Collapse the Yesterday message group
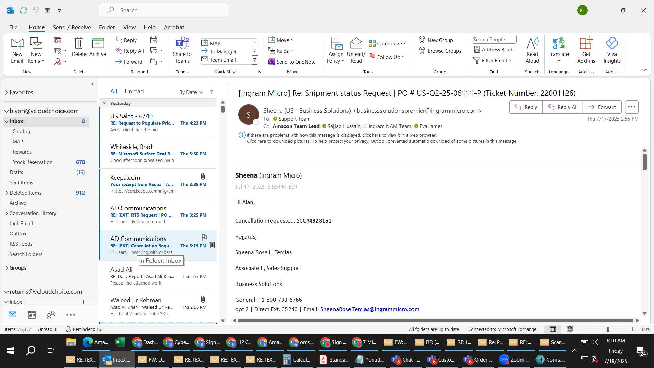Viewport: 654px width, 368px height. click(105, 103)
